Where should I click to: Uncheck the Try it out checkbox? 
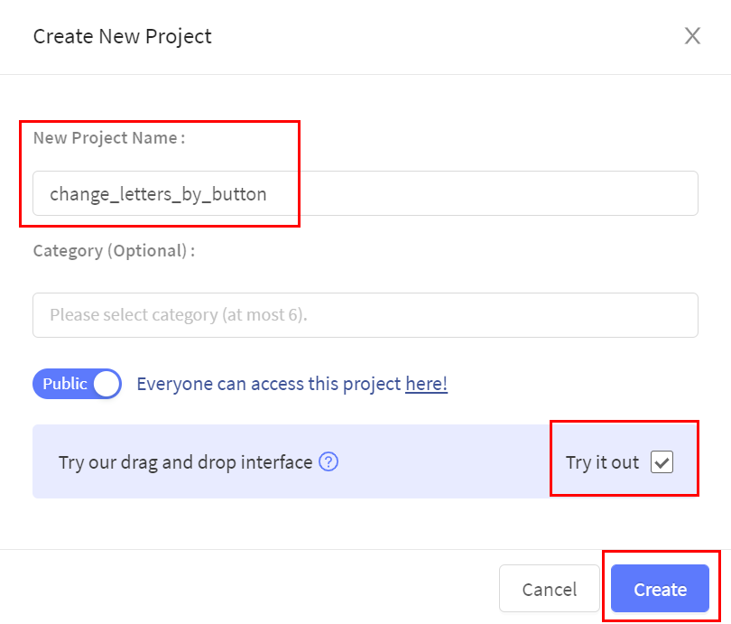[x=662, y=462]
